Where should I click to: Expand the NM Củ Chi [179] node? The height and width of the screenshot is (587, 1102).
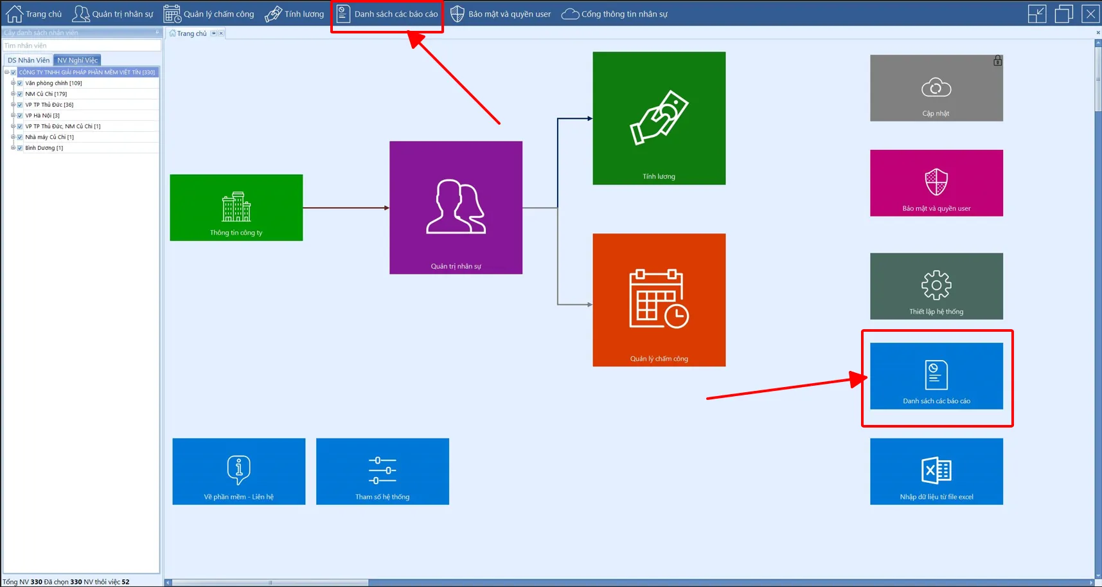pos(13,94)
